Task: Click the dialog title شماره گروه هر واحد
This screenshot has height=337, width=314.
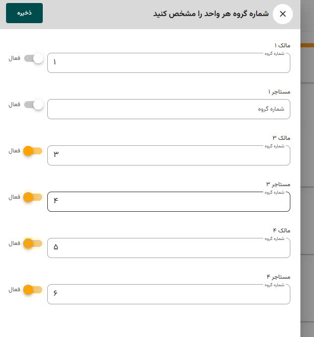Action: click(211, 14)
